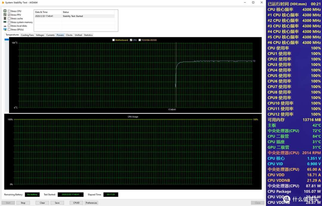This screenshot has width=322, height=206.
Task: Click the Elapsed Time value field
Action: [111, 194]
